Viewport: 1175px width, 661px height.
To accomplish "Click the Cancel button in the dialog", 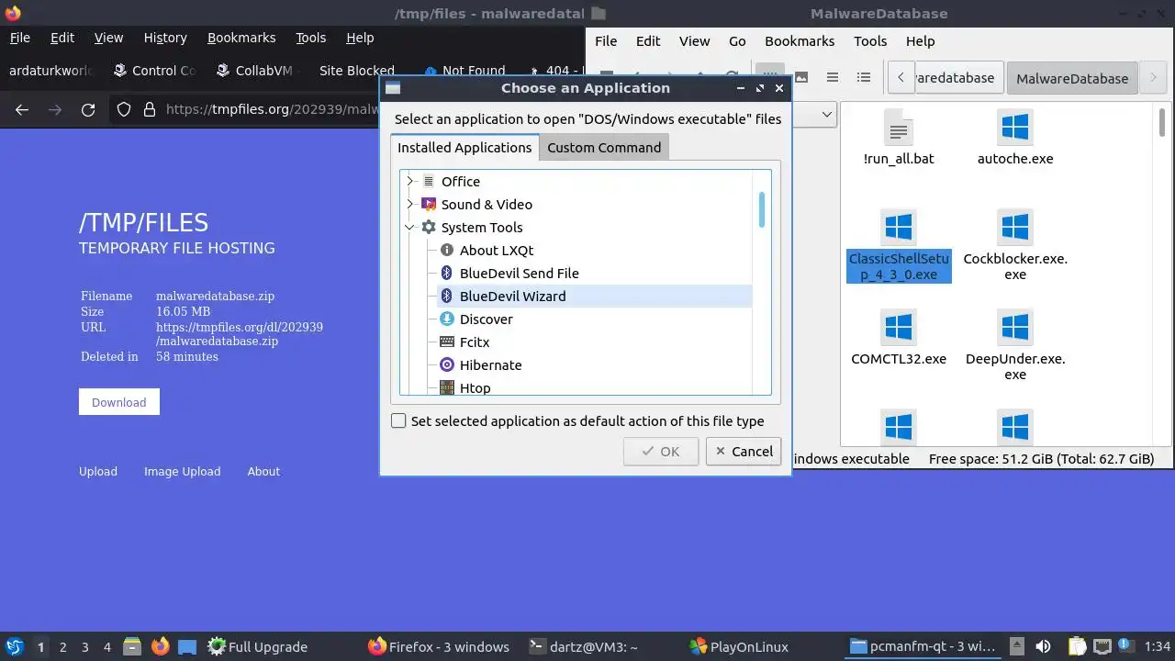I will tap(744, 451).
